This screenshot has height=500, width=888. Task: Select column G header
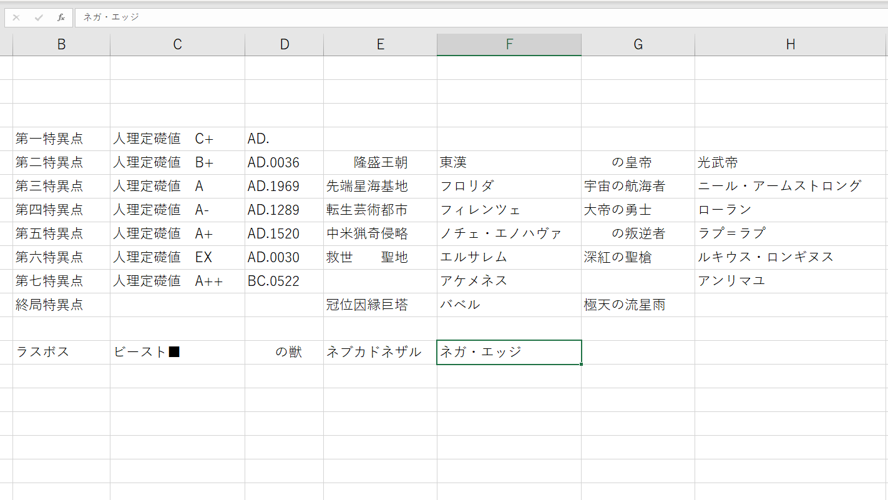pyautogui.click(x=638, y=44)
